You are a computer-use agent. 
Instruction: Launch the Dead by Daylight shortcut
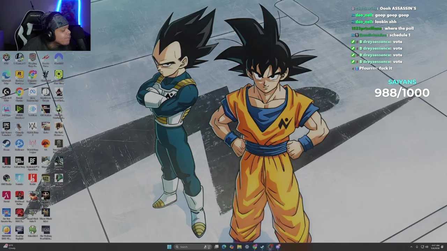pyautogui.click(x=19, y=232)
